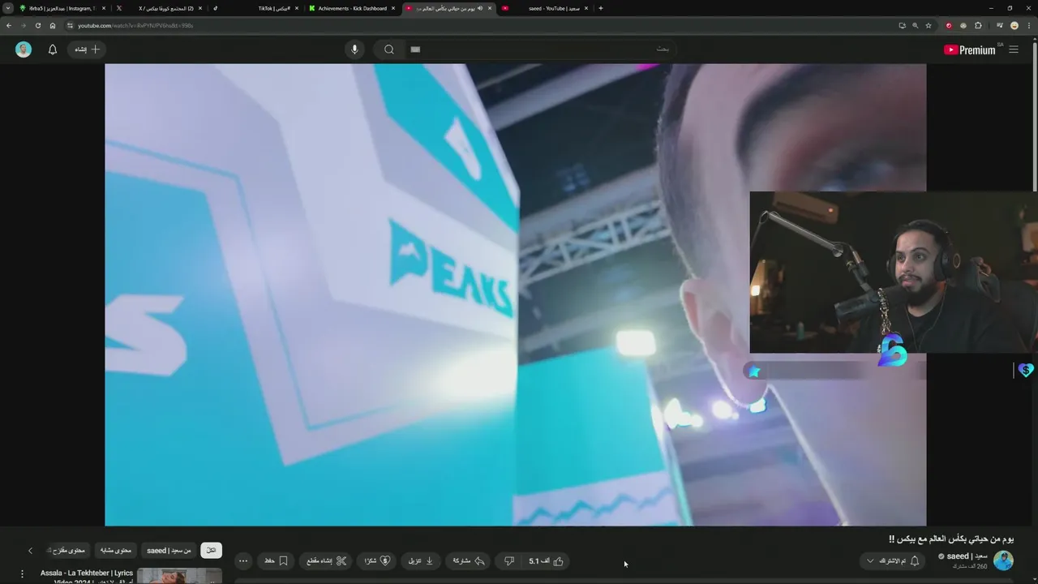Open Assala La Tekhteber video thumbnail
This screenshot has height=584, width=1038.
[179, 576]
